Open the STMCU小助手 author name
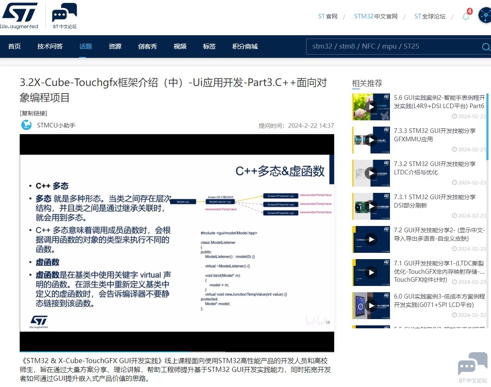 [x=56, y=125]
